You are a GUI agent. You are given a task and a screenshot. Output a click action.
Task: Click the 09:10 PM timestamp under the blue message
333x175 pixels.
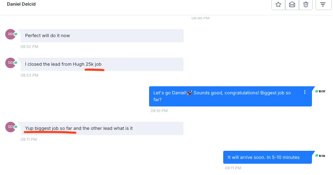point(159,110)
